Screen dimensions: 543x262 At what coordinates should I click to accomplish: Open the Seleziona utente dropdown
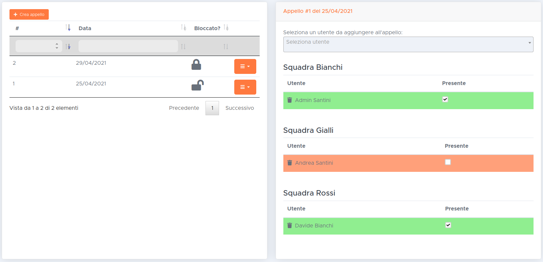click(x=408, y=44)
